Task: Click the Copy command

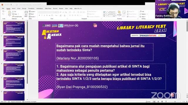Action: click(x=15, y=14)
